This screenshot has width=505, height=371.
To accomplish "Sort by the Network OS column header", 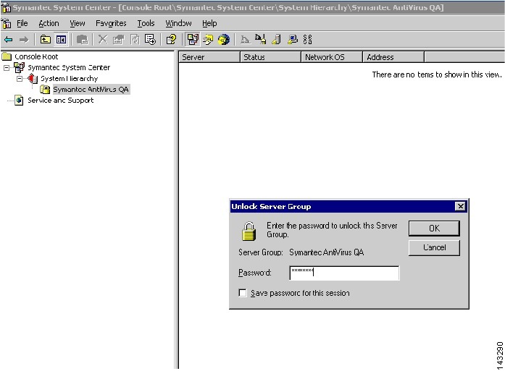I will (x=332, y=57).
